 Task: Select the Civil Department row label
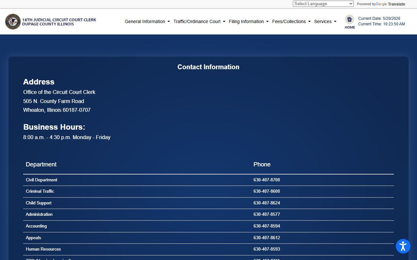(x=41, y=180)
